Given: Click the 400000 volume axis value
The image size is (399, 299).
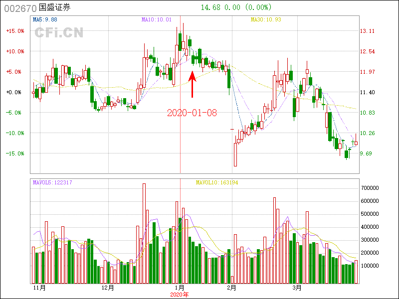Looking at the screenshot, I should (x=370, y=227).
